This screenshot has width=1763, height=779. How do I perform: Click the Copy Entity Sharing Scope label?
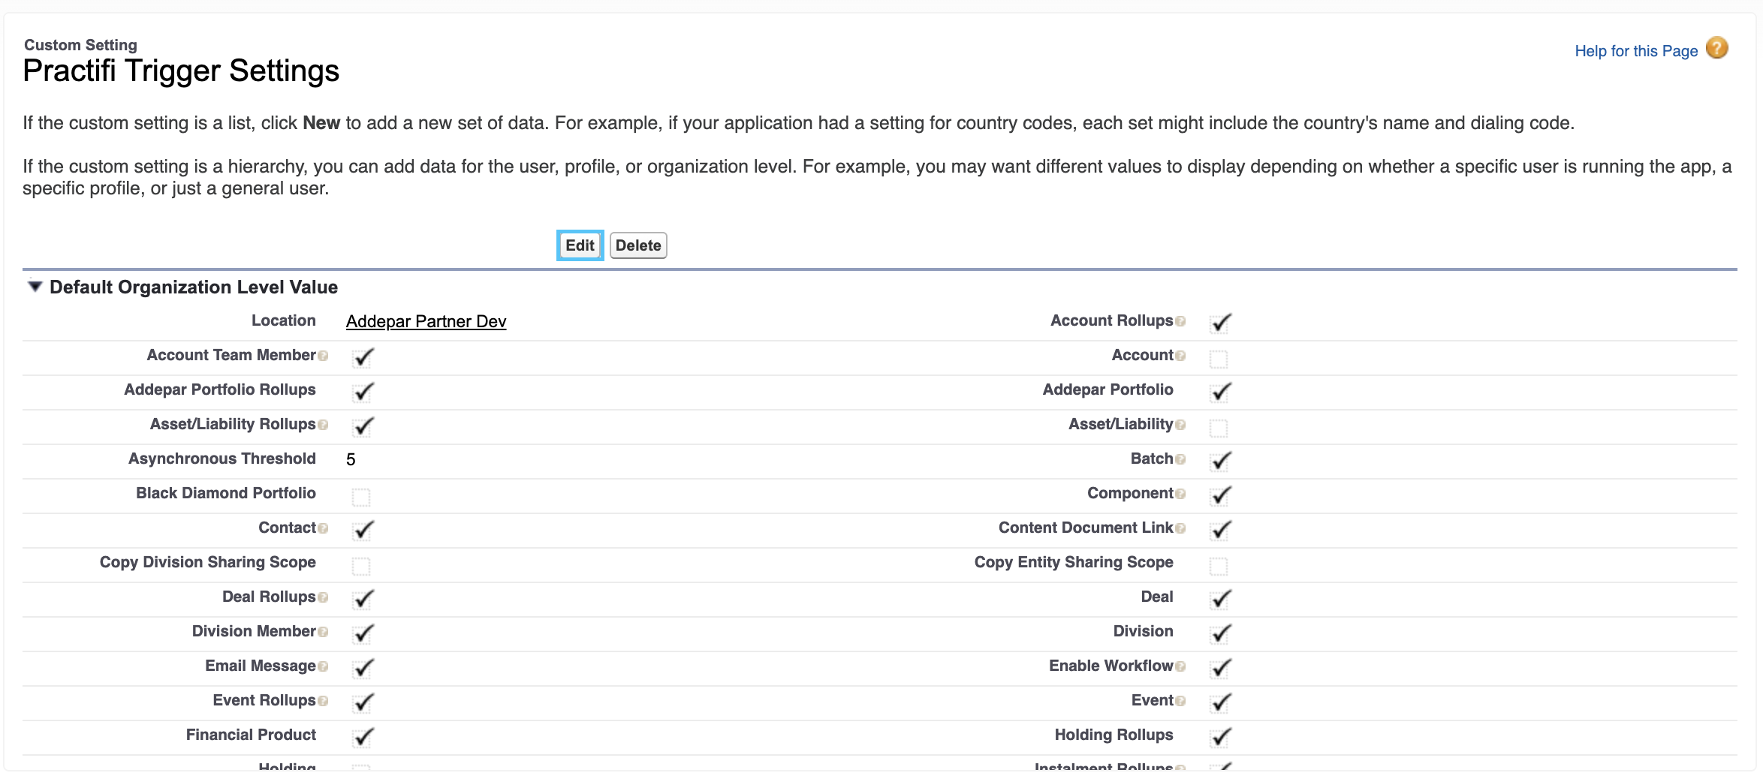1074,562
